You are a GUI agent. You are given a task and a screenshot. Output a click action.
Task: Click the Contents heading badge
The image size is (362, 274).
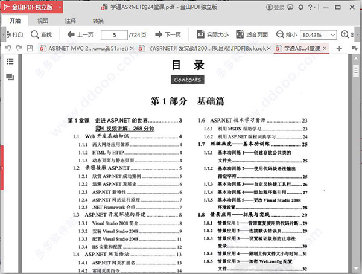click(188, 80)
